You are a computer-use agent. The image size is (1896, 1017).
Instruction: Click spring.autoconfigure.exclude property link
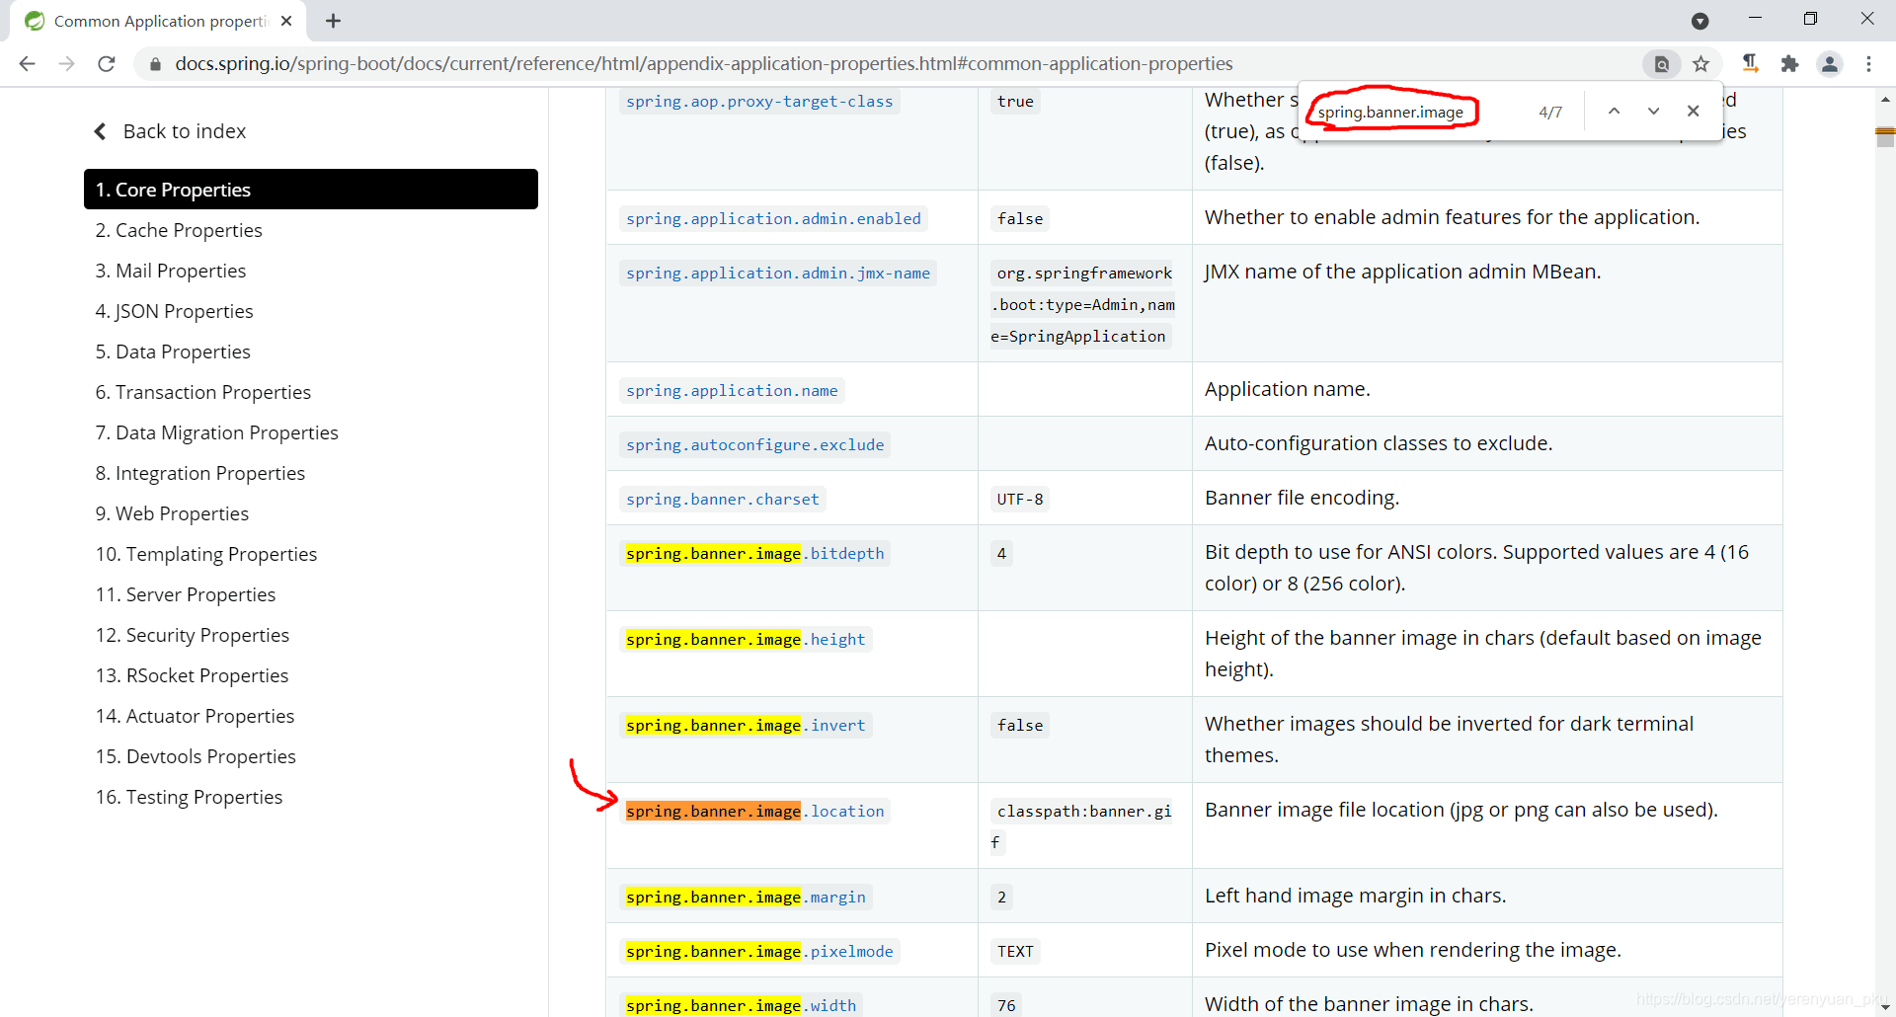(754, 445)
